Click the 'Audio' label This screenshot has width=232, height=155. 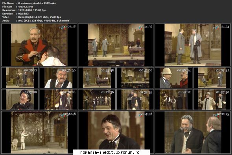[6, 20]
